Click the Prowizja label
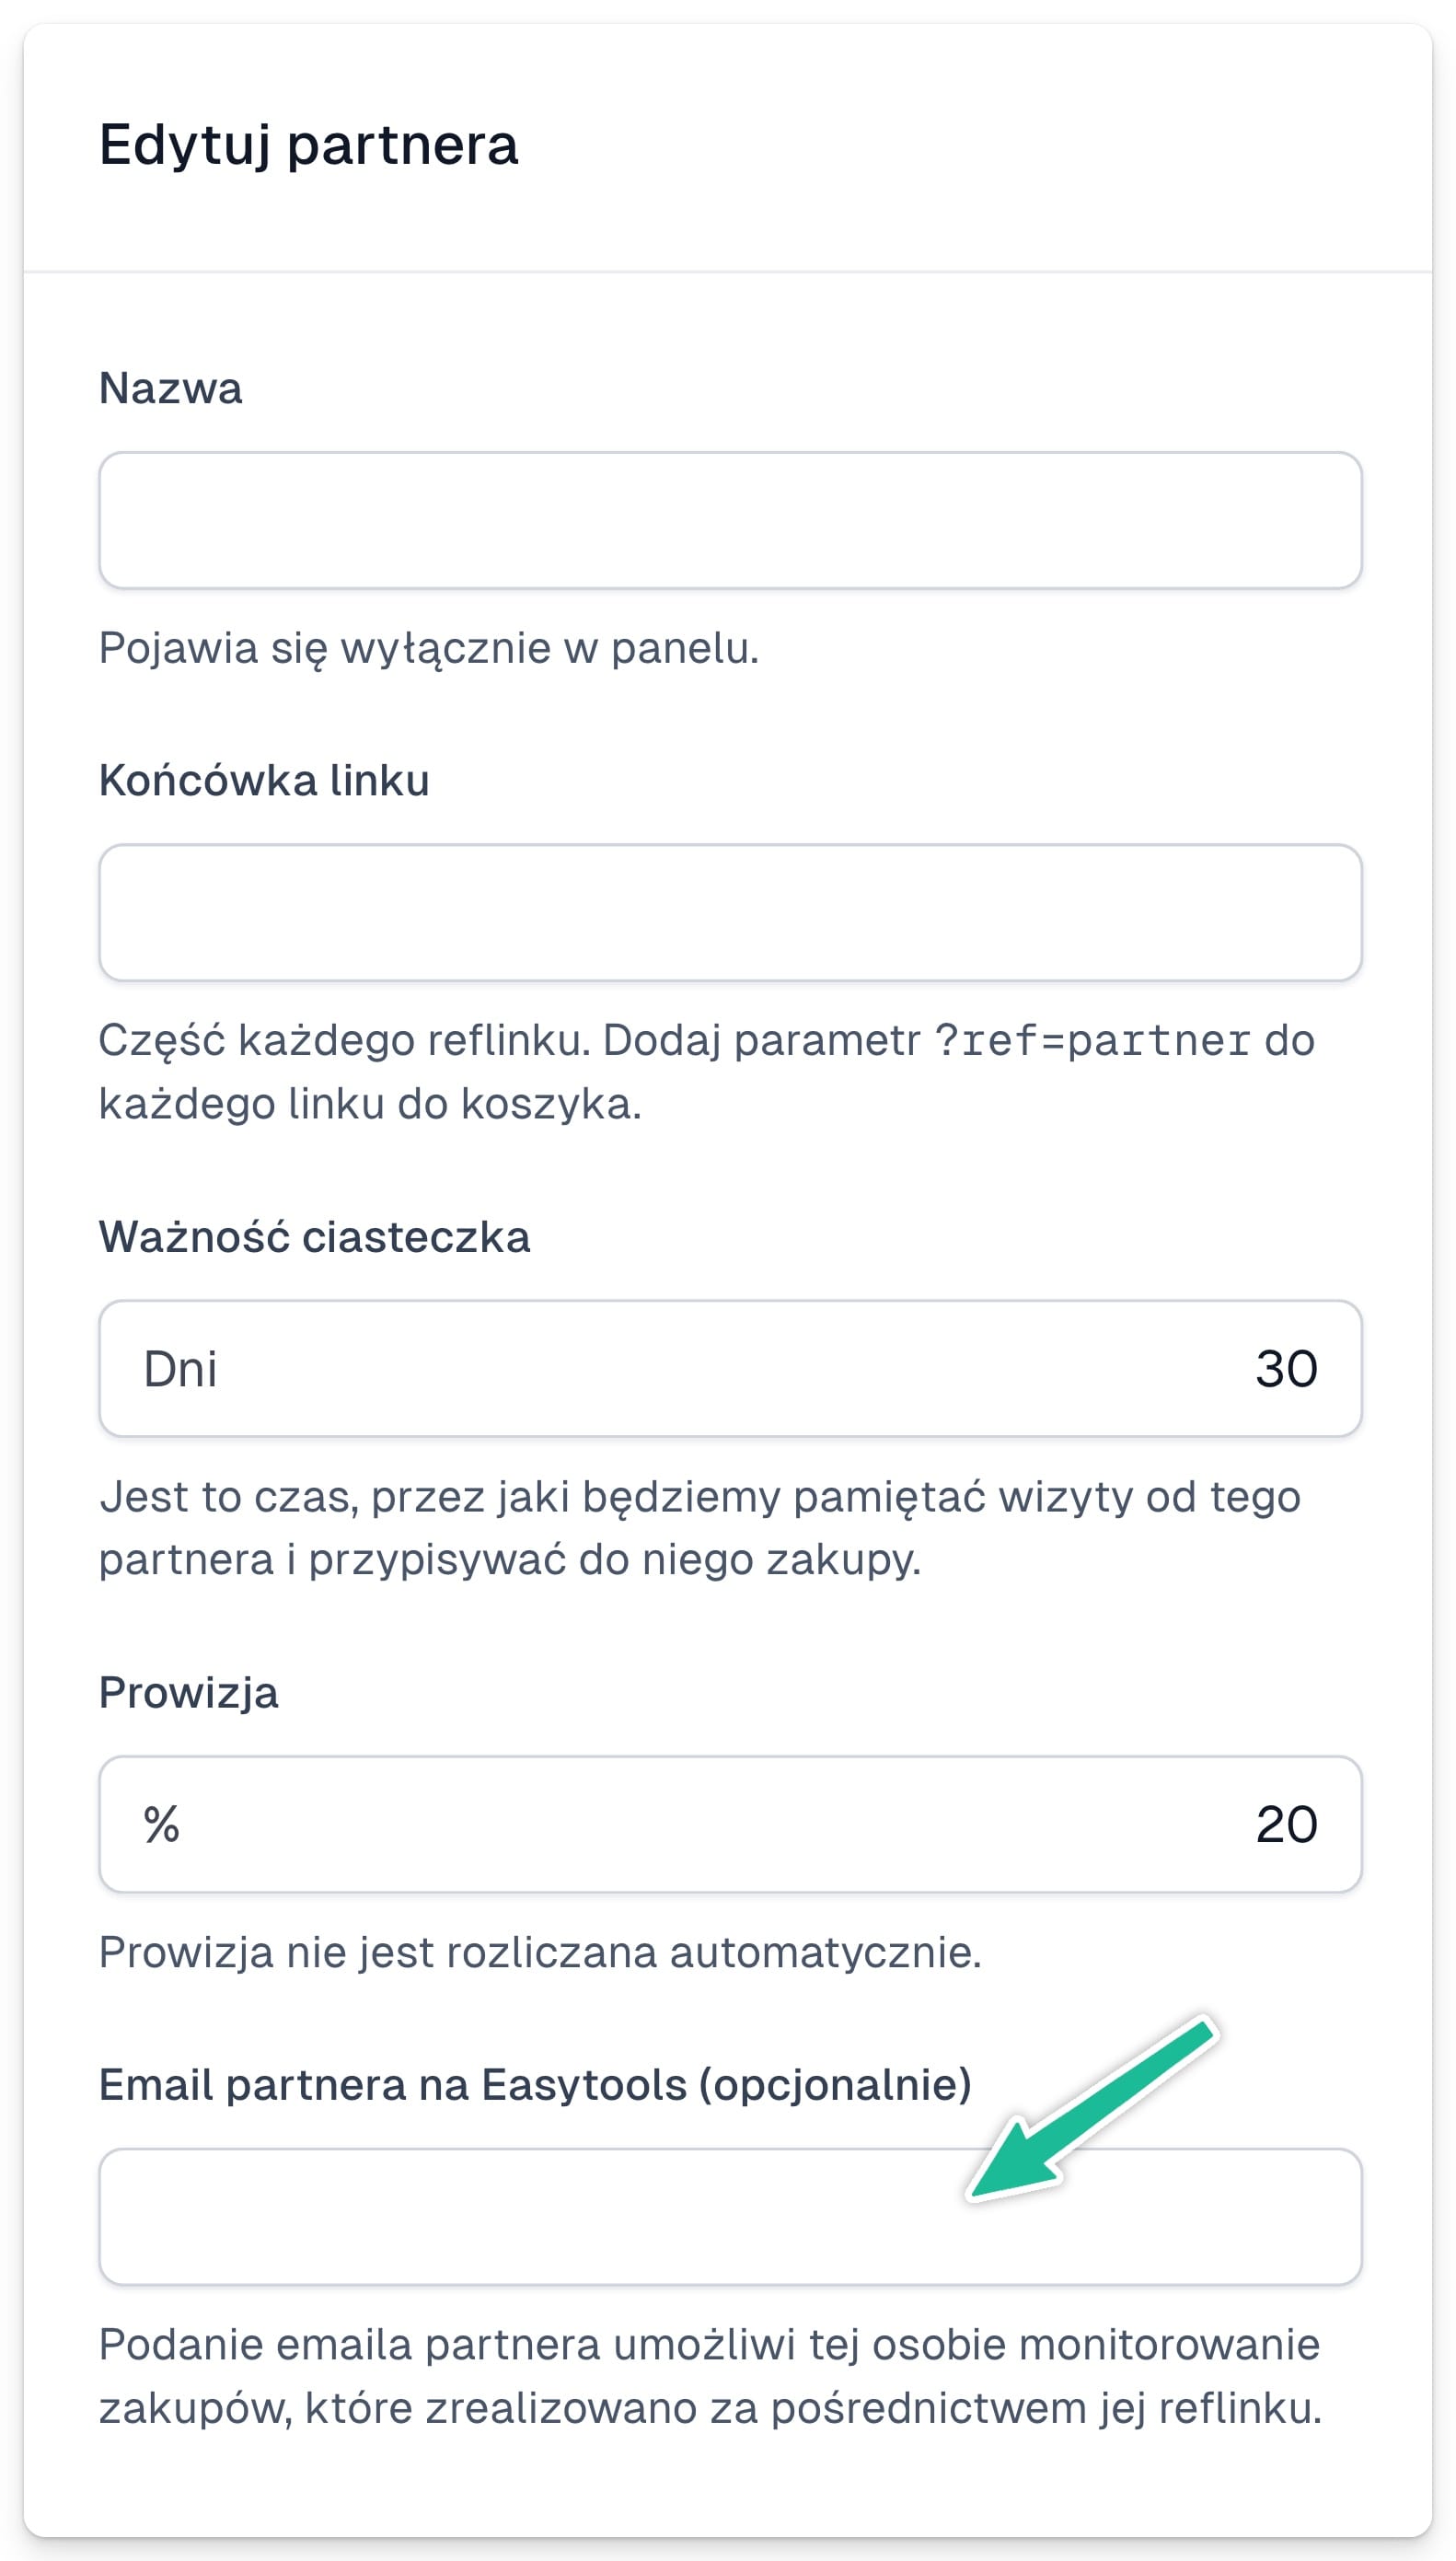The width and height of the screenshot is (1456, 2561). 188,1692
